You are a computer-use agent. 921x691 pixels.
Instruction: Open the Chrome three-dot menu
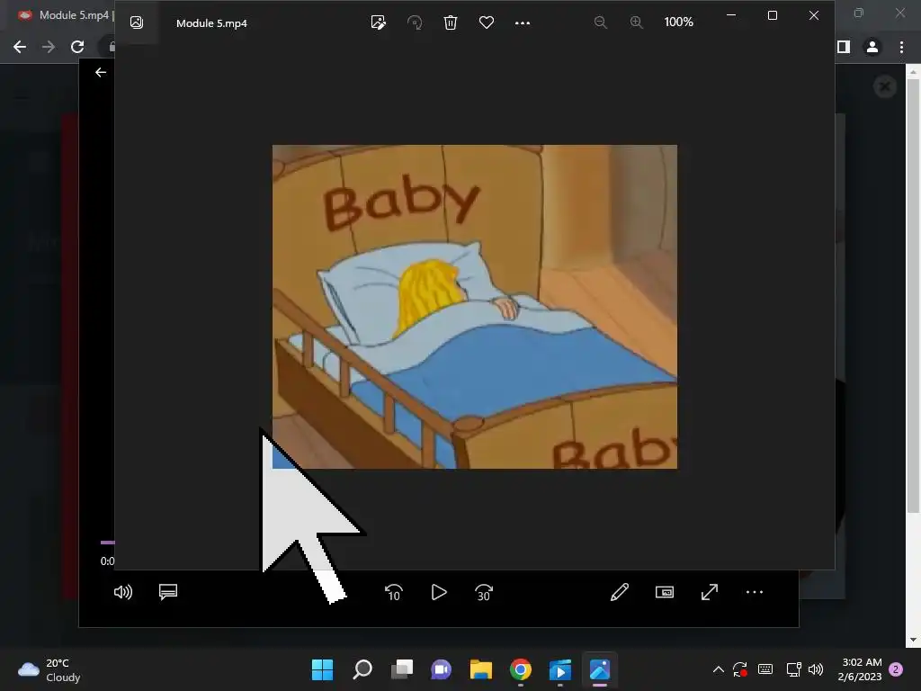(x=901, y=47)
